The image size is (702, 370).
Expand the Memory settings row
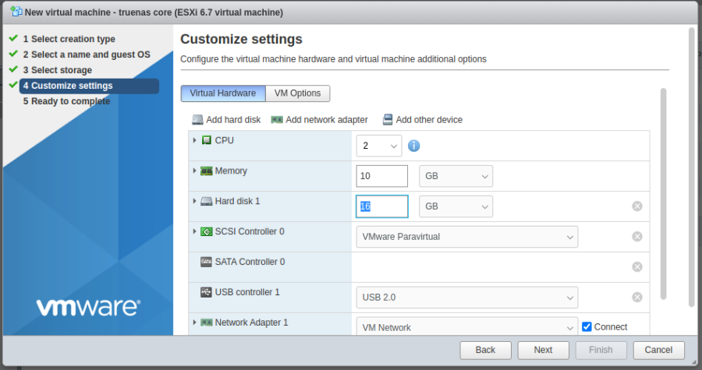tap(194, 171)
